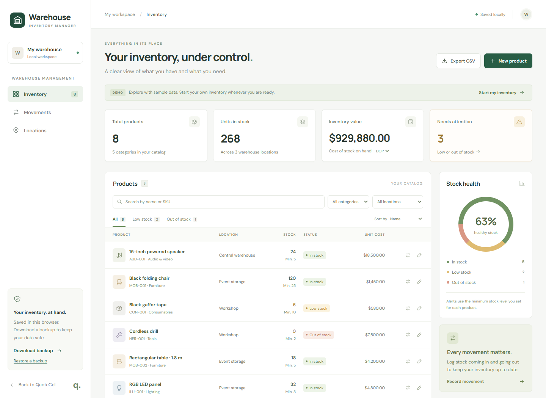Viewport: 546px width, 398px height.
Task: Click the Total products box icon
Action: tap(194, 122)
